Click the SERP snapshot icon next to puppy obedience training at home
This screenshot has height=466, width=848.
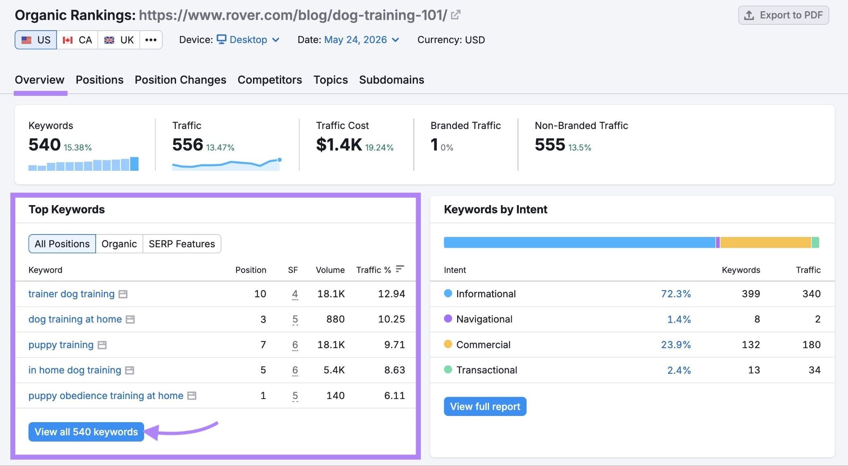[x=192, y=396]
